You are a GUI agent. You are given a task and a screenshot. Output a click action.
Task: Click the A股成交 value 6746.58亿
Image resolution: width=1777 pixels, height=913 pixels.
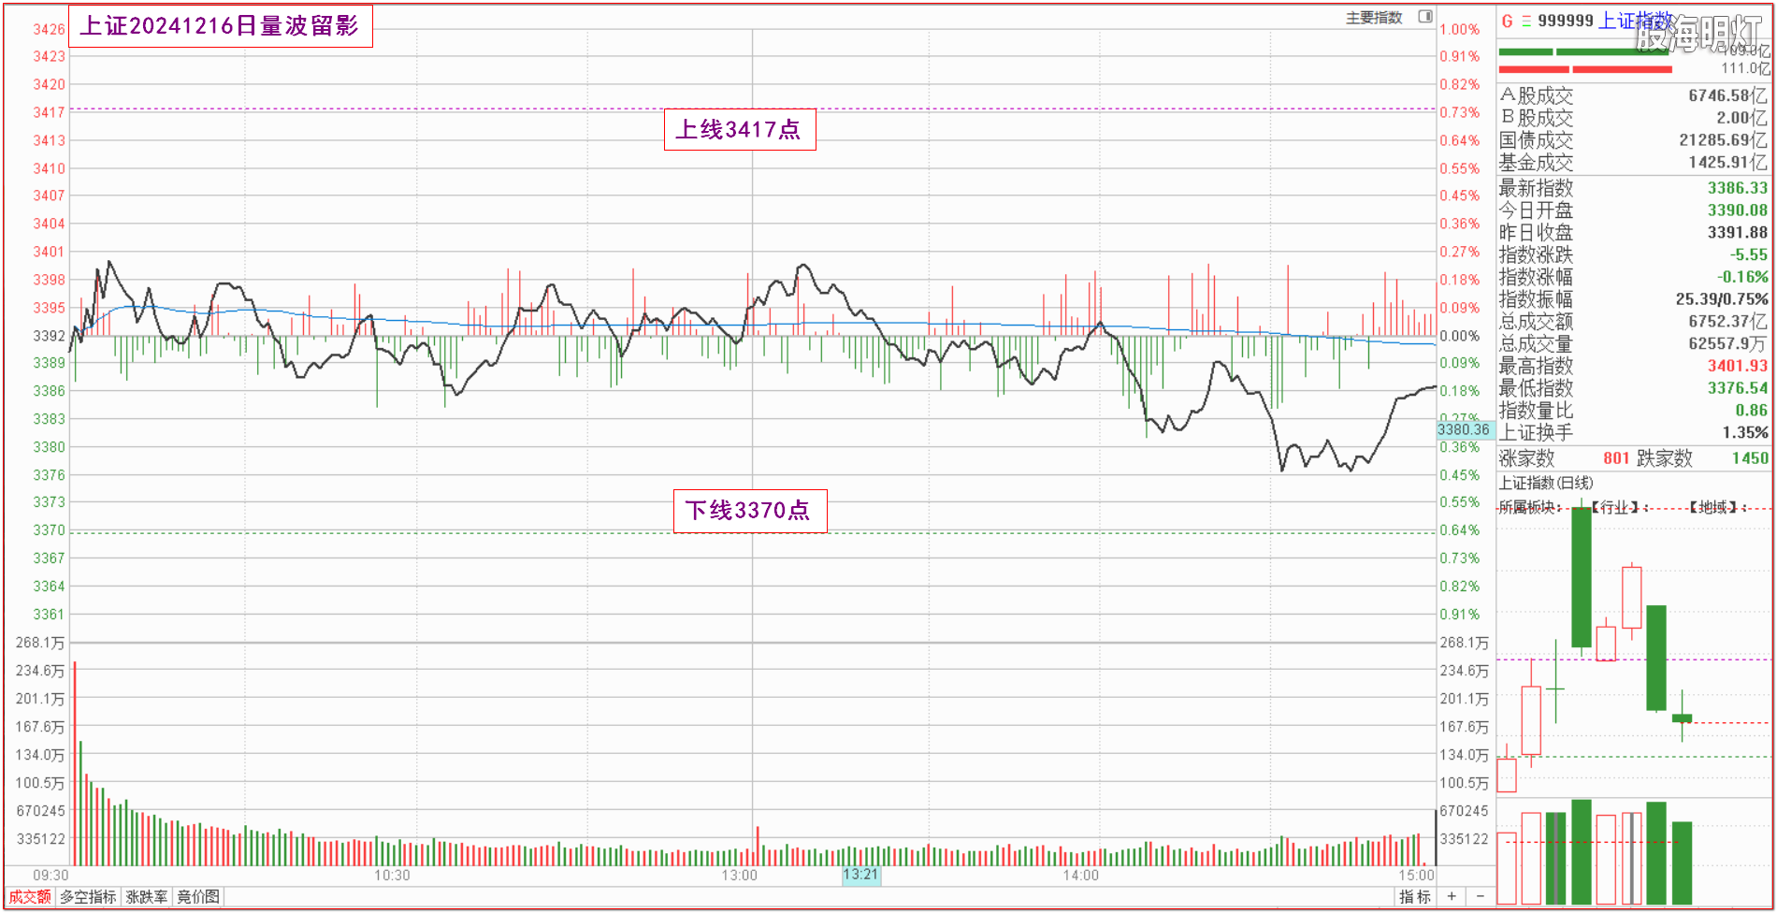click(1728, 95)
